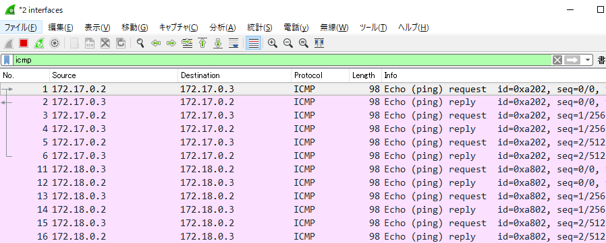Select packet 15 row
606x243 pixels.
pyautogui.click(x=303, y=223)
